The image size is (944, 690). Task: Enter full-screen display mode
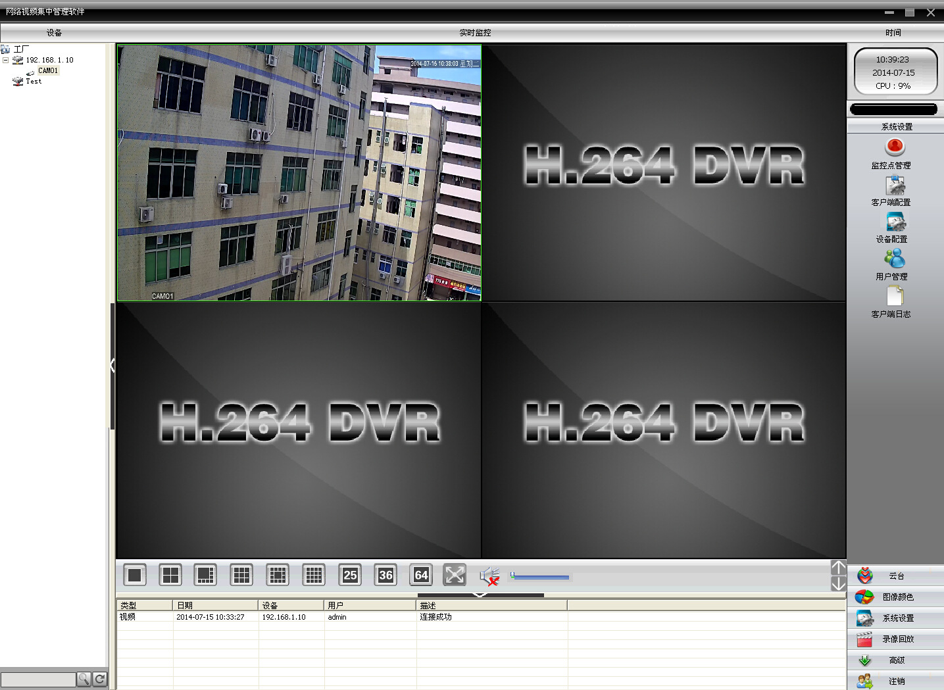click(x=455, y=576)
